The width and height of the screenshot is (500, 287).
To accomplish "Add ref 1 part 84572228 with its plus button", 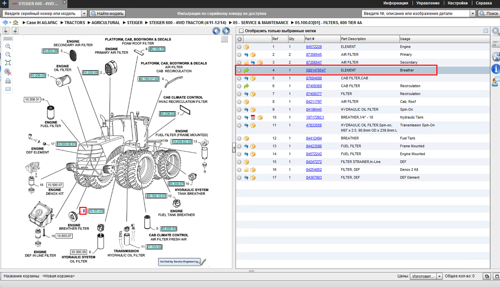I will pos(239,47).
